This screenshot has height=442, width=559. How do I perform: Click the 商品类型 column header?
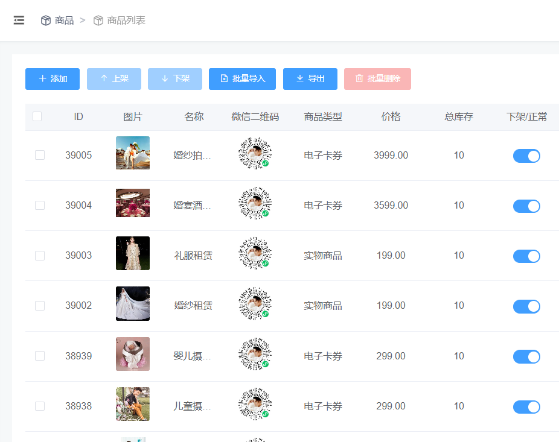click(323, 117)
